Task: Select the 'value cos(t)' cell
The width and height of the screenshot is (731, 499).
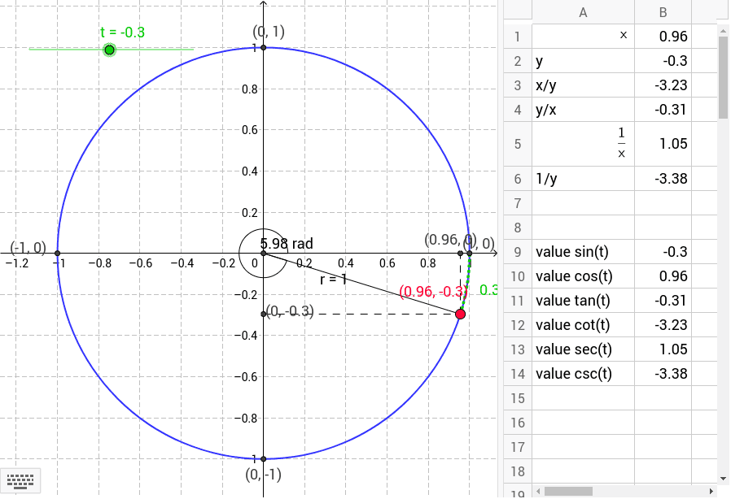Action: point(583,276)
